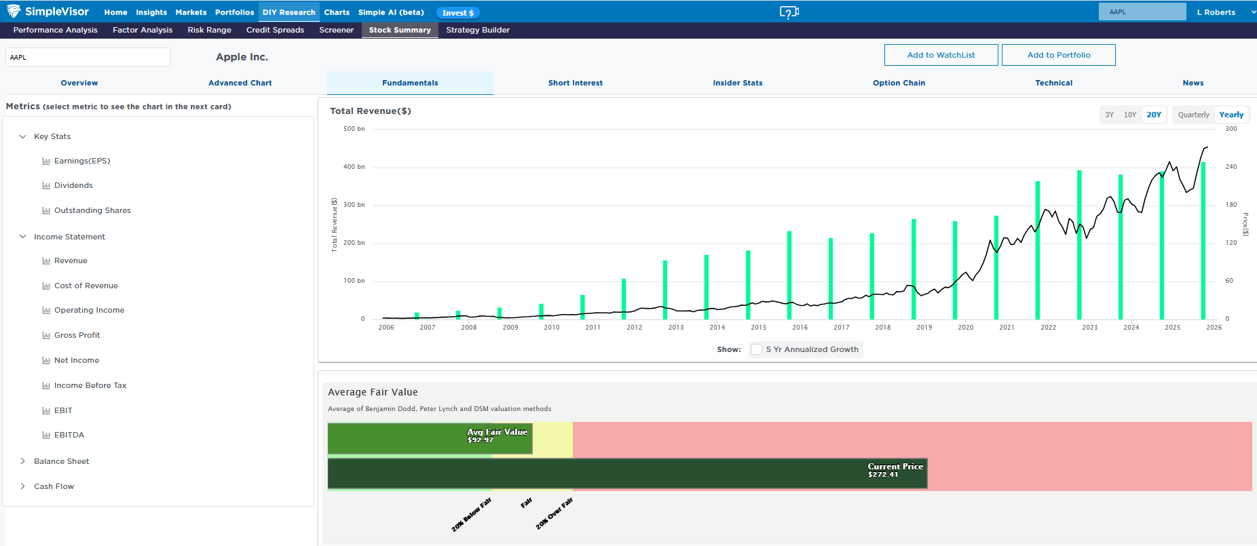Open the help question-mark chat icon
Viewport: 1257px width, 546px height.
[x=789, y=12]
